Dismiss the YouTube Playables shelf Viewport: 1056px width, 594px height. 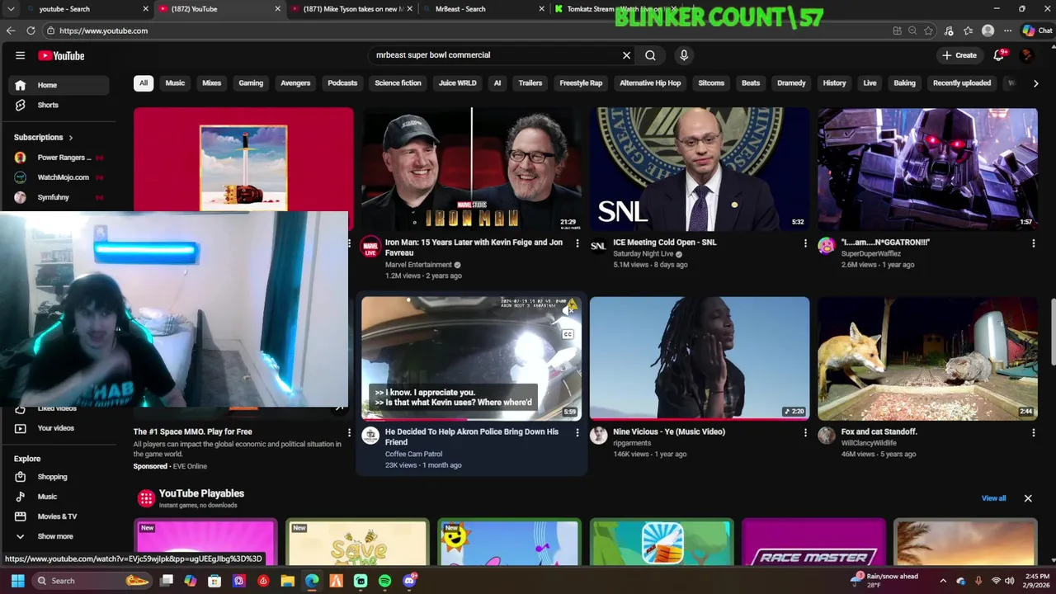point(1028,498)
